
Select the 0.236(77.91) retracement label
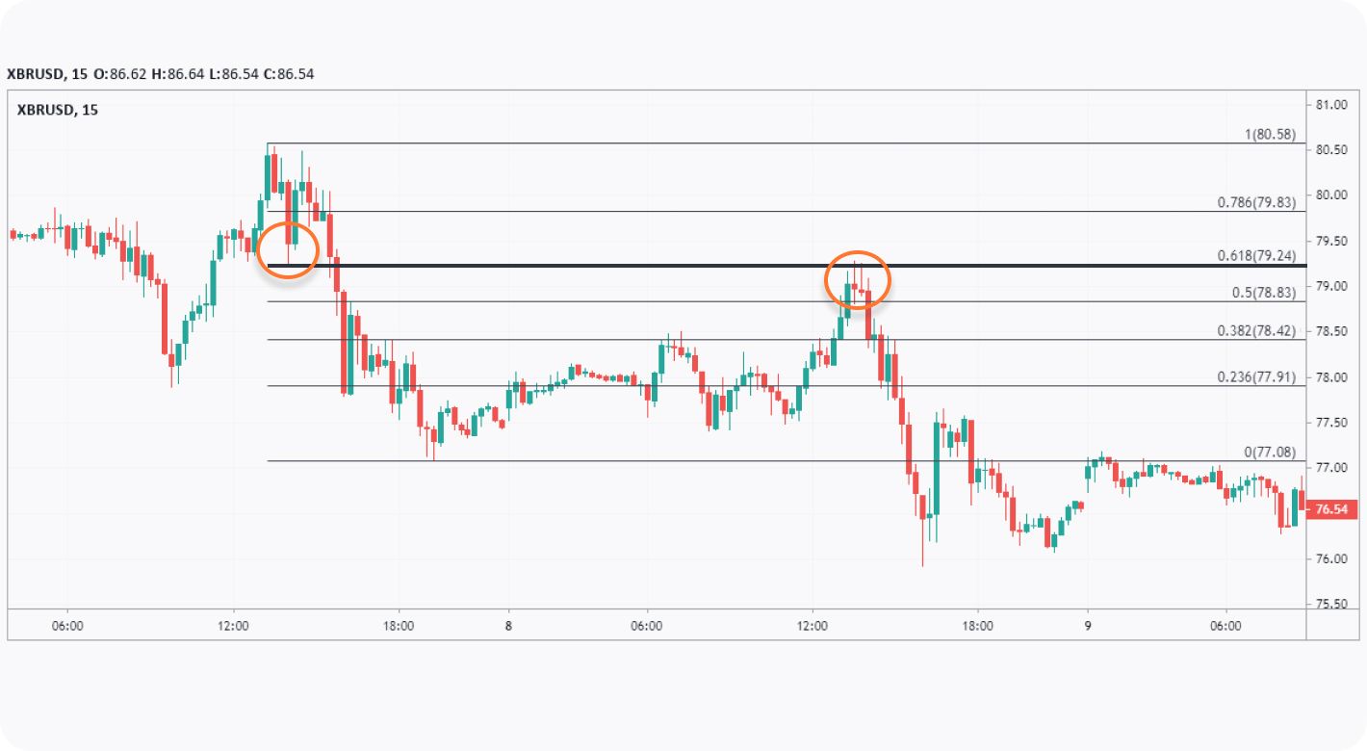click(x=1254, y=376)
